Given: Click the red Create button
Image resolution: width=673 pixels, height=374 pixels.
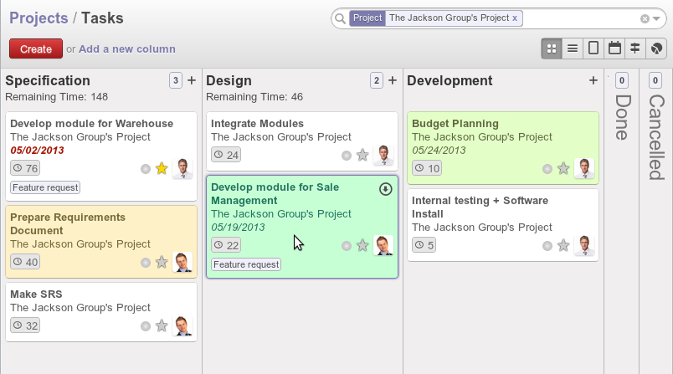Looking at the screenshot, I should [x=36, y=49].
